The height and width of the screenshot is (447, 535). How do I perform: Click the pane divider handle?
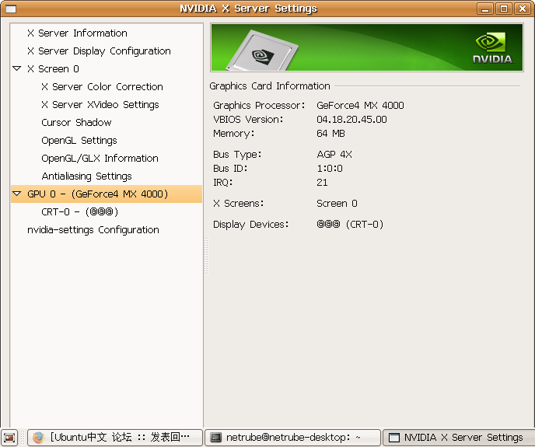pyautogui.click(x=206, y=256)
